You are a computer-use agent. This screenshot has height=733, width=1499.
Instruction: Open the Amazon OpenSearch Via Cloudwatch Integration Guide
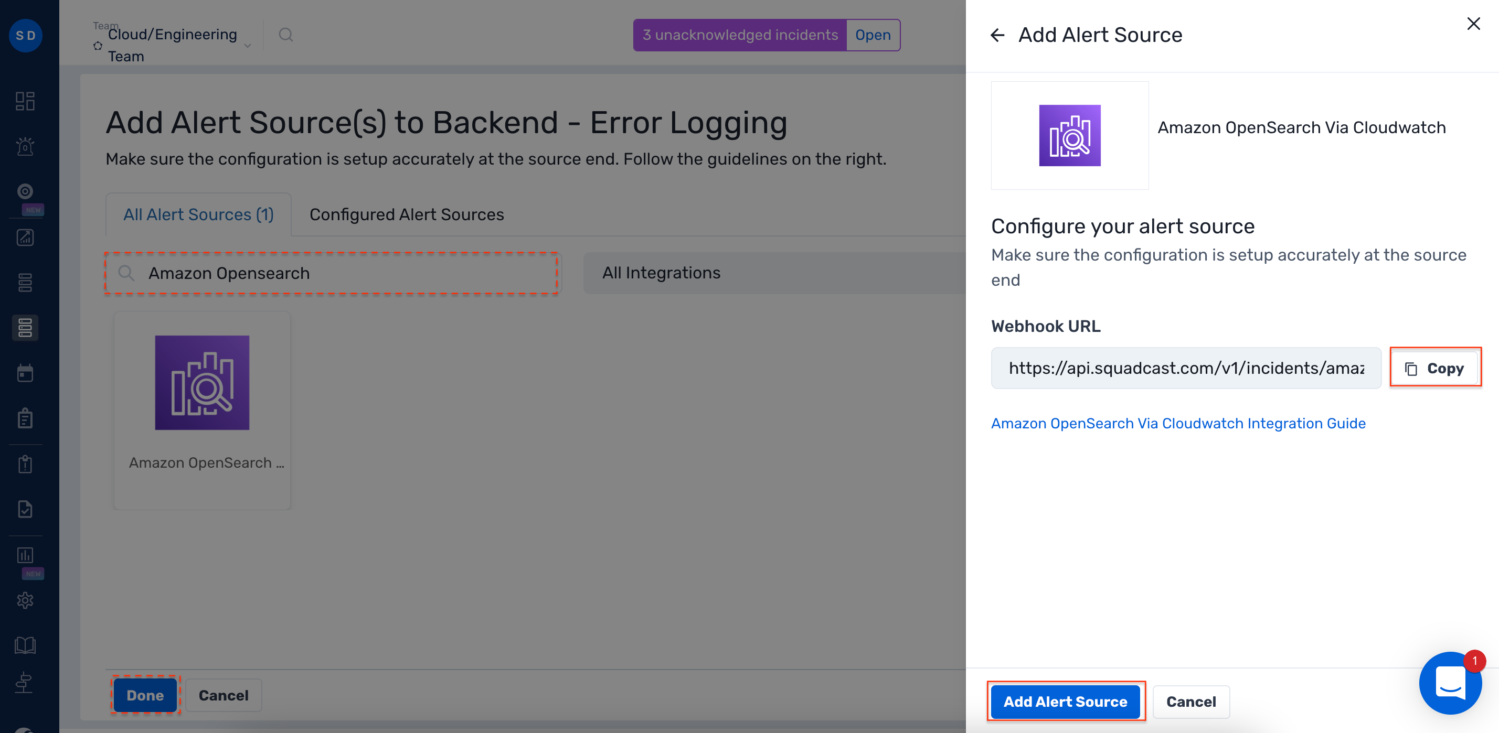1178,423
